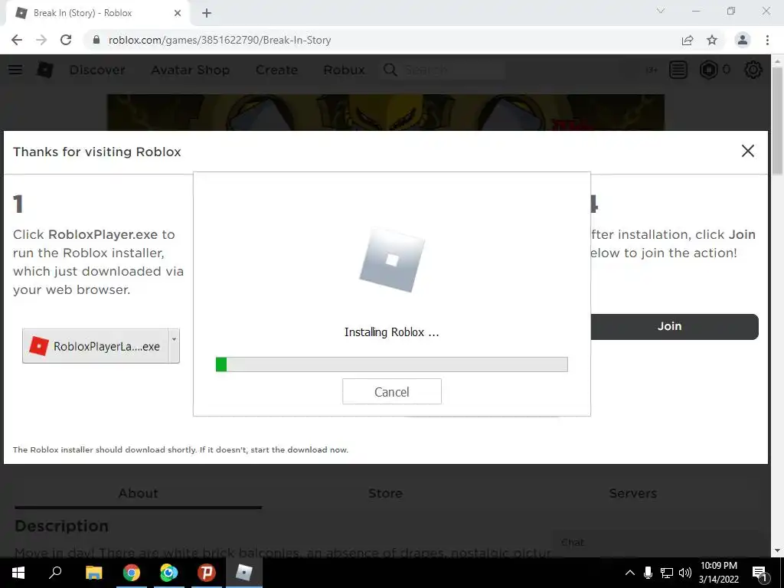Viewport: 784px width, 588px height.
Task: Switch to the About tab
Action: (138, 494)
